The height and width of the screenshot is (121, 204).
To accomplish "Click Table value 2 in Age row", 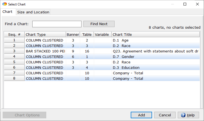I will click(87, 40).
